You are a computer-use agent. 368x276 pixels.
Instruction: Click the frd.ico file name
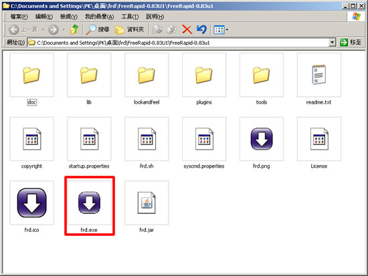click(31, 230)
